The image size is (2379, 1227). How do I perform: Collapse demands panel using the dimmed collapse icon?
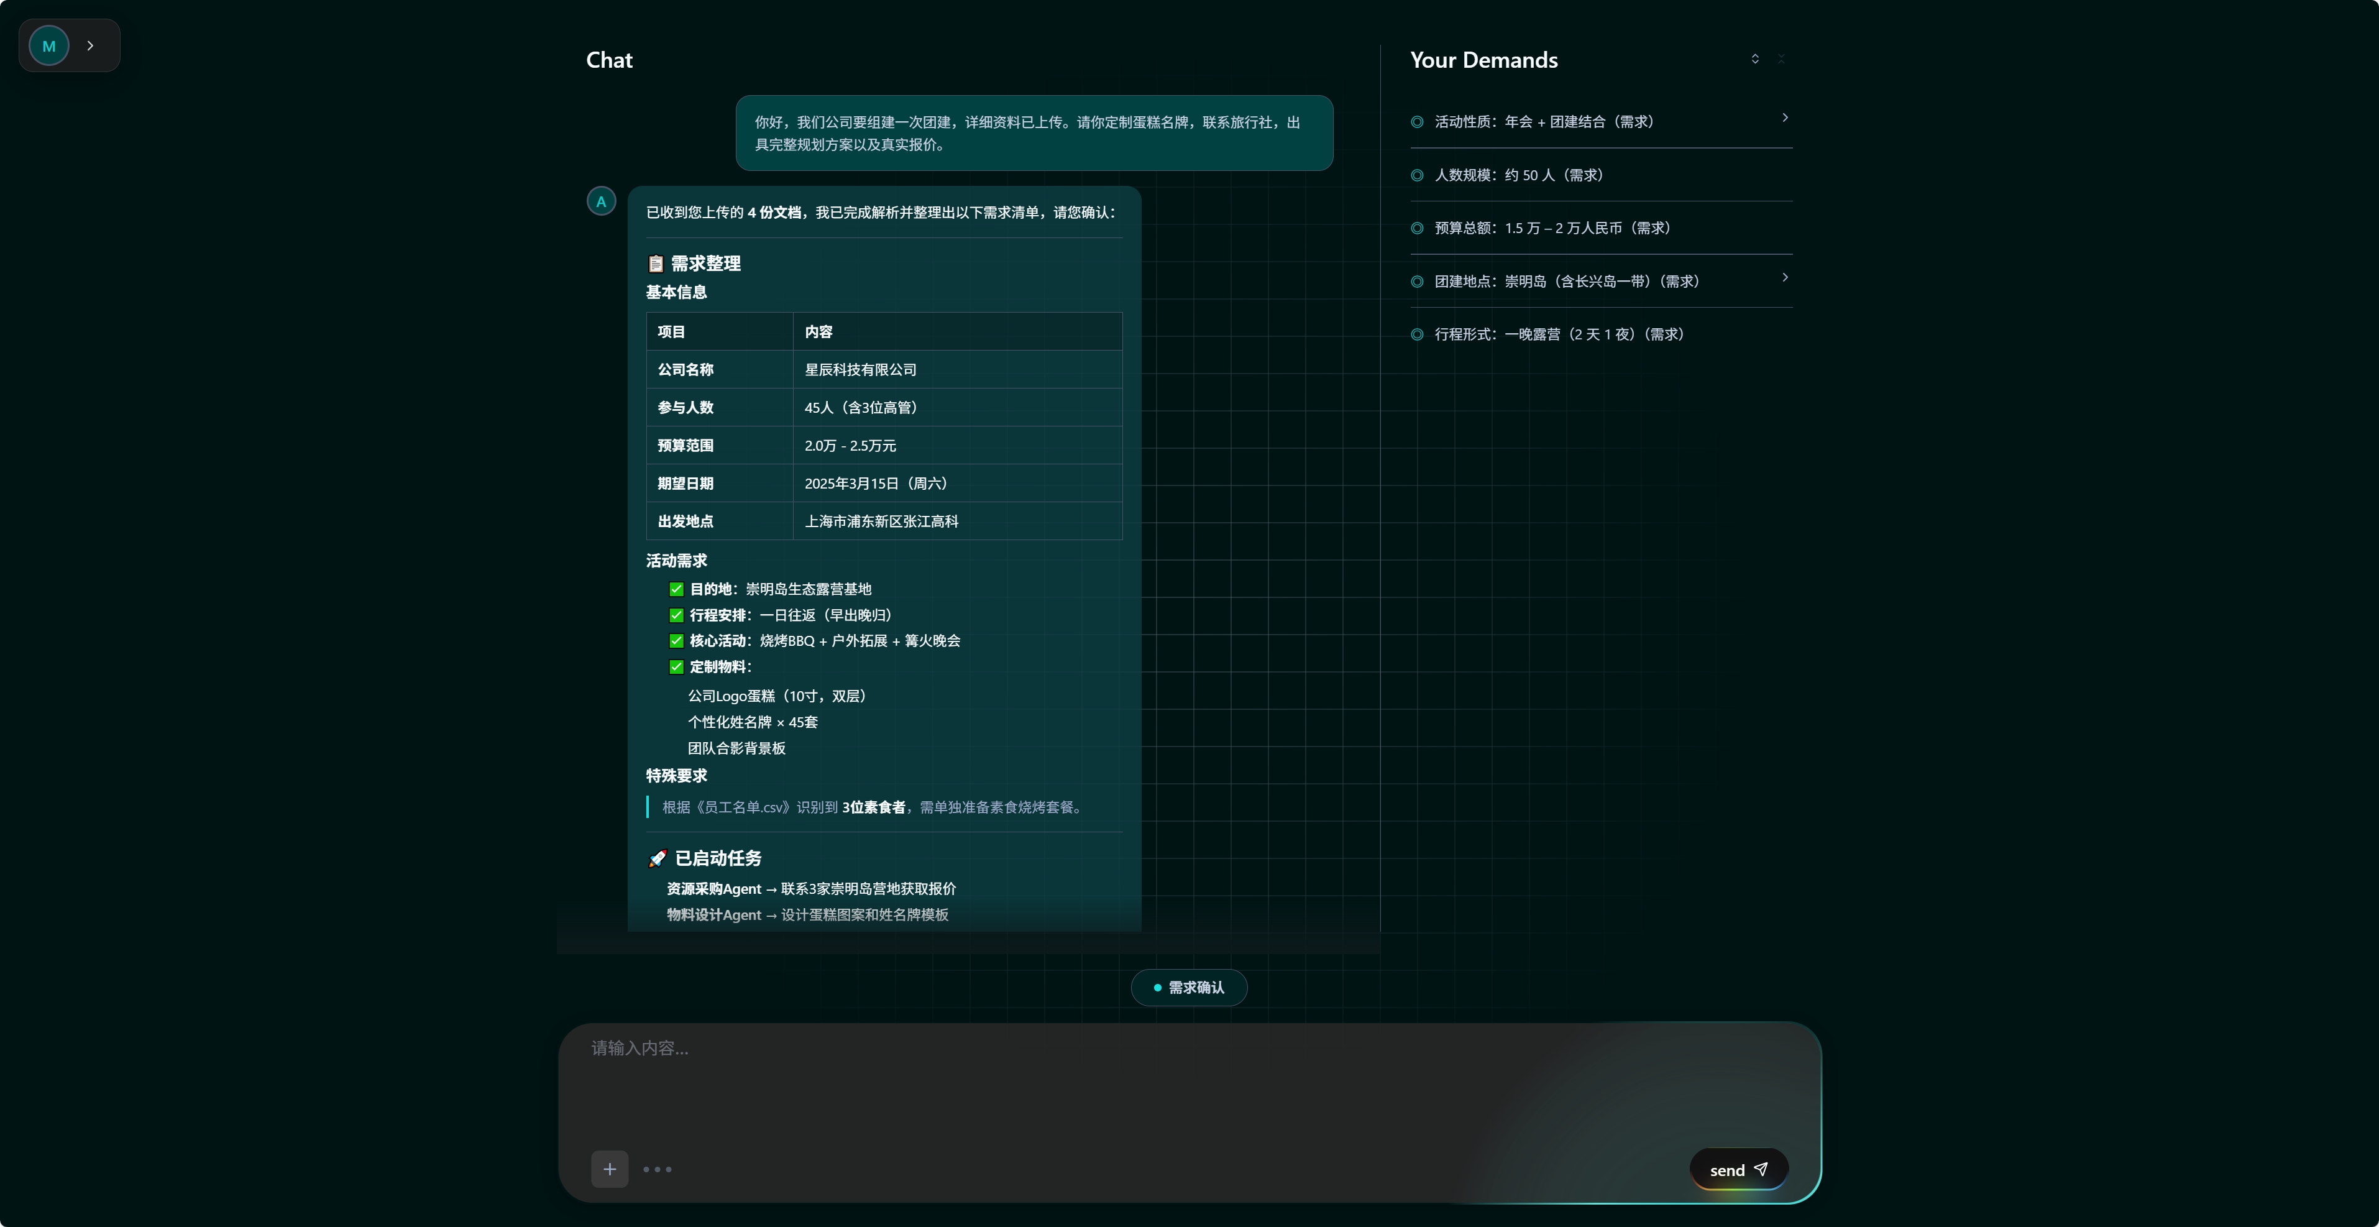(x=1782, y=59)
